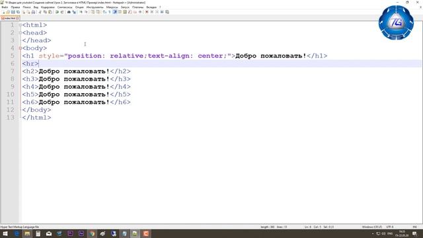Click the <hr> tag on line 6
The height and width of the screenshot is (238, 423).
tap(30, 63)
